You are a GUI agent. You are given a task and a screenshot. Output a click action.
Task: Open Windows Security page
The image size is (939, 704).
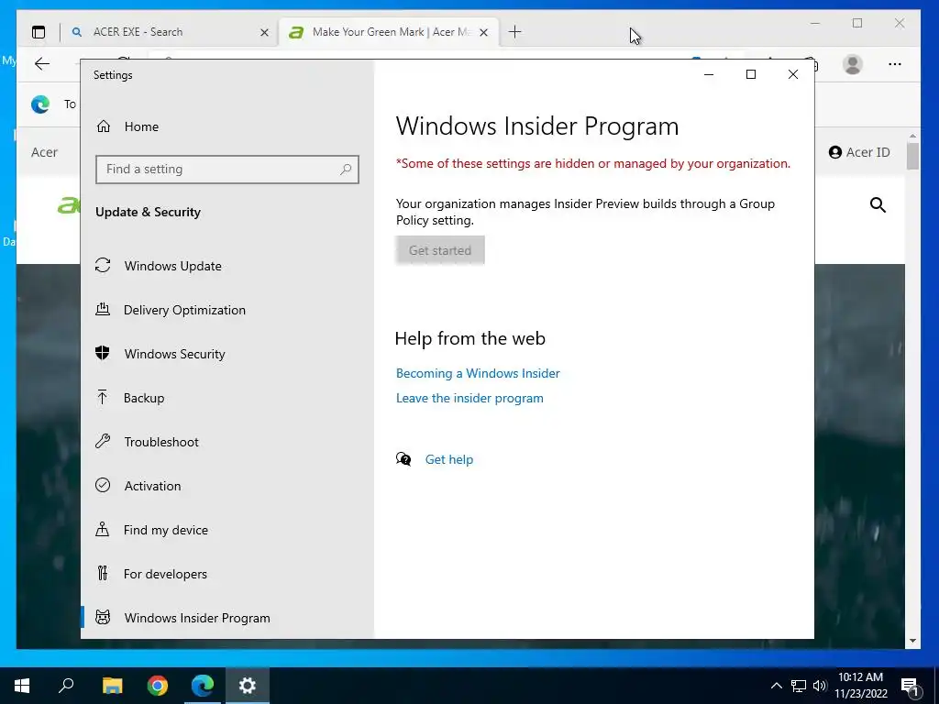click(x=227, y=354)
